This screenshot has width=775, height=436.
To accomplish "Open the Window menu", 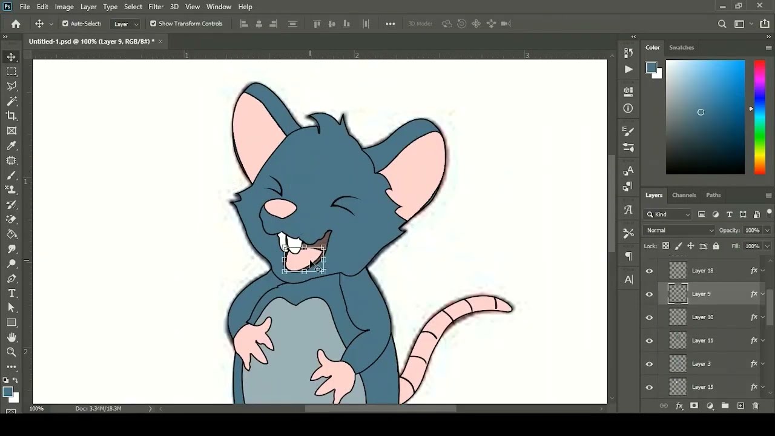I will (x=219, y=7).
